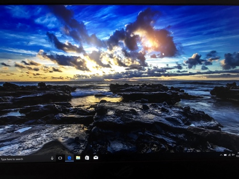Open the battery status tray icon
Viewport: 239px width, 179px height.
click(225, 155)
